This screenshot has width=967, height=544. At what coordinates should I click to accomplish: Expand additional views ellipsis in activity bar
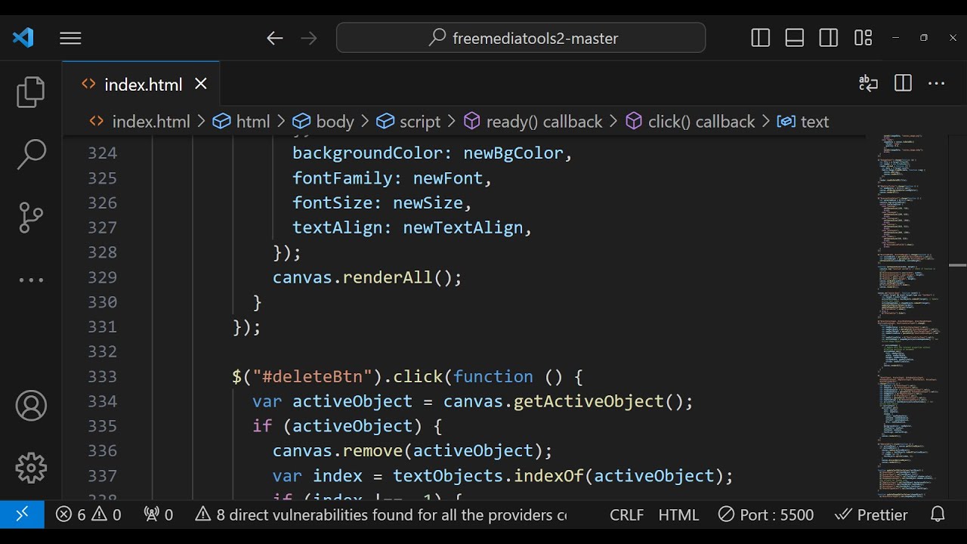tap(31, 280)
